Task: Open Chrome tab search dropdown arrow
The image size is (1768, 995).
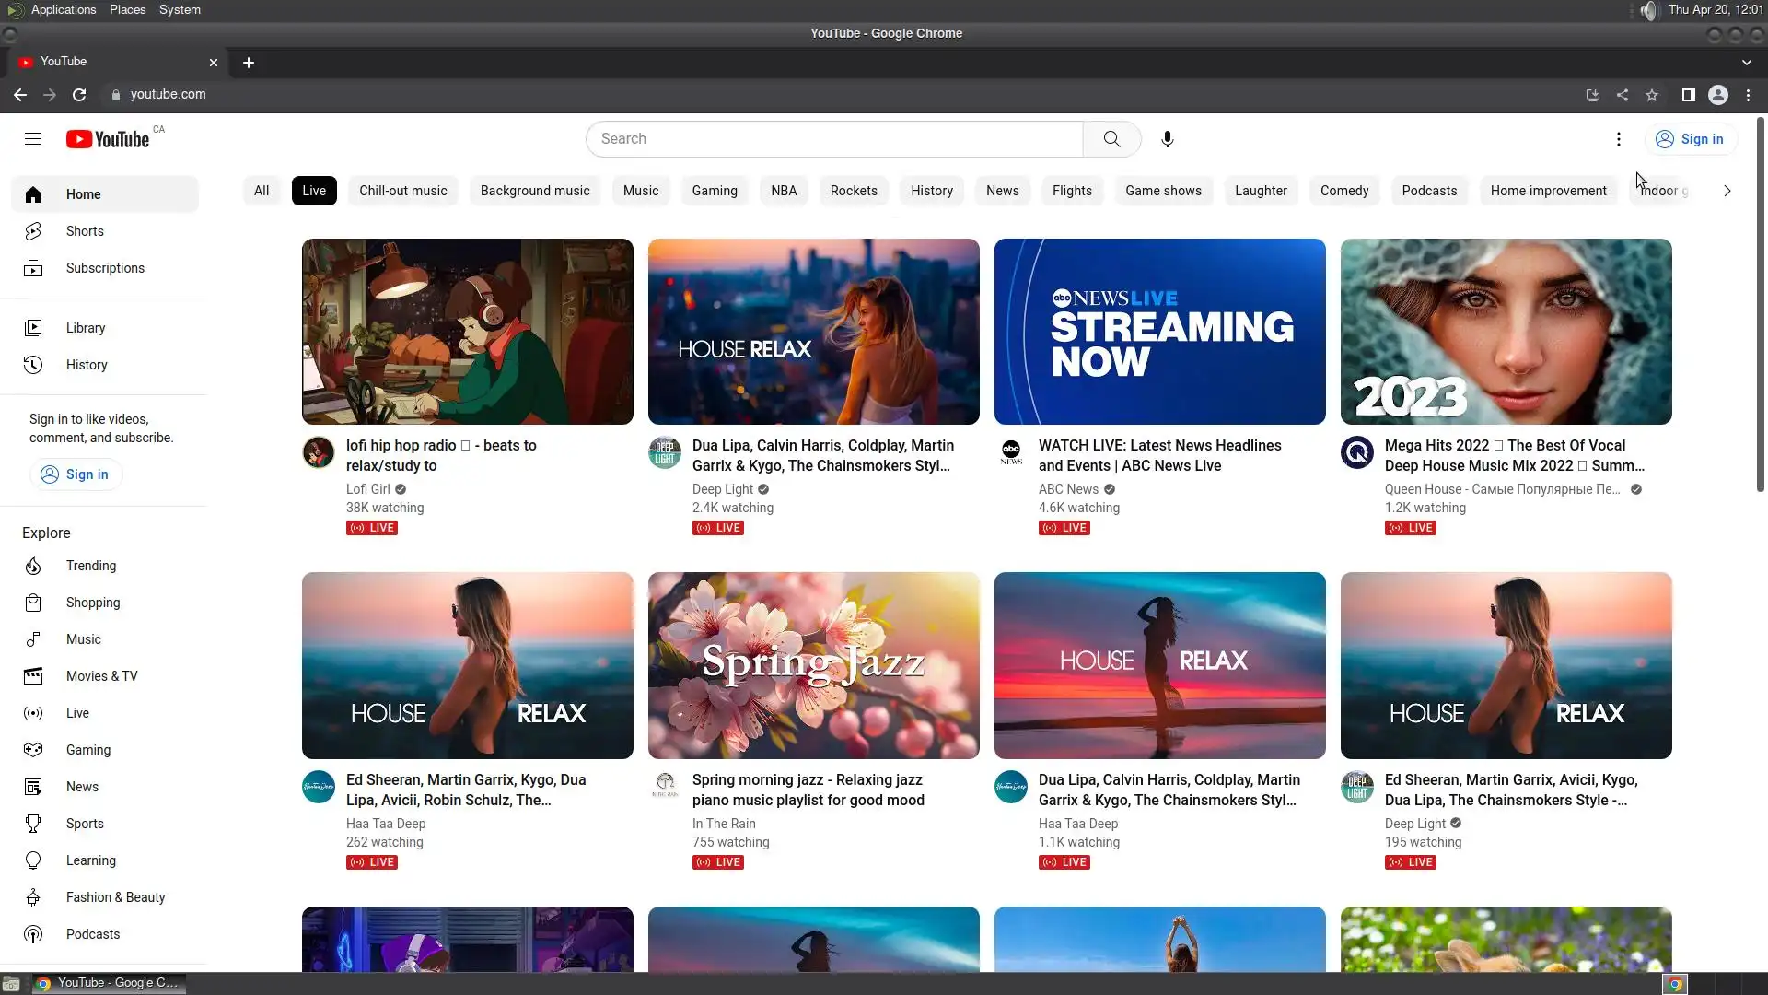Action: pyautogui.click(x=1746, y=63)
